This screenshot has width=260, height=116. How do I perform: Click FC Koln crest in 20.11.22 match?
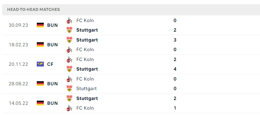[69, 59]
